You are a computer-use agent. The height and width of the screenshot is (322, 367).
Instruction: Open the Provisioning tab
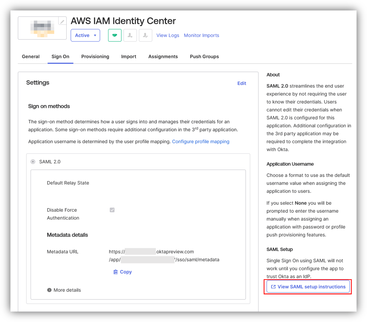pos(95,56)
